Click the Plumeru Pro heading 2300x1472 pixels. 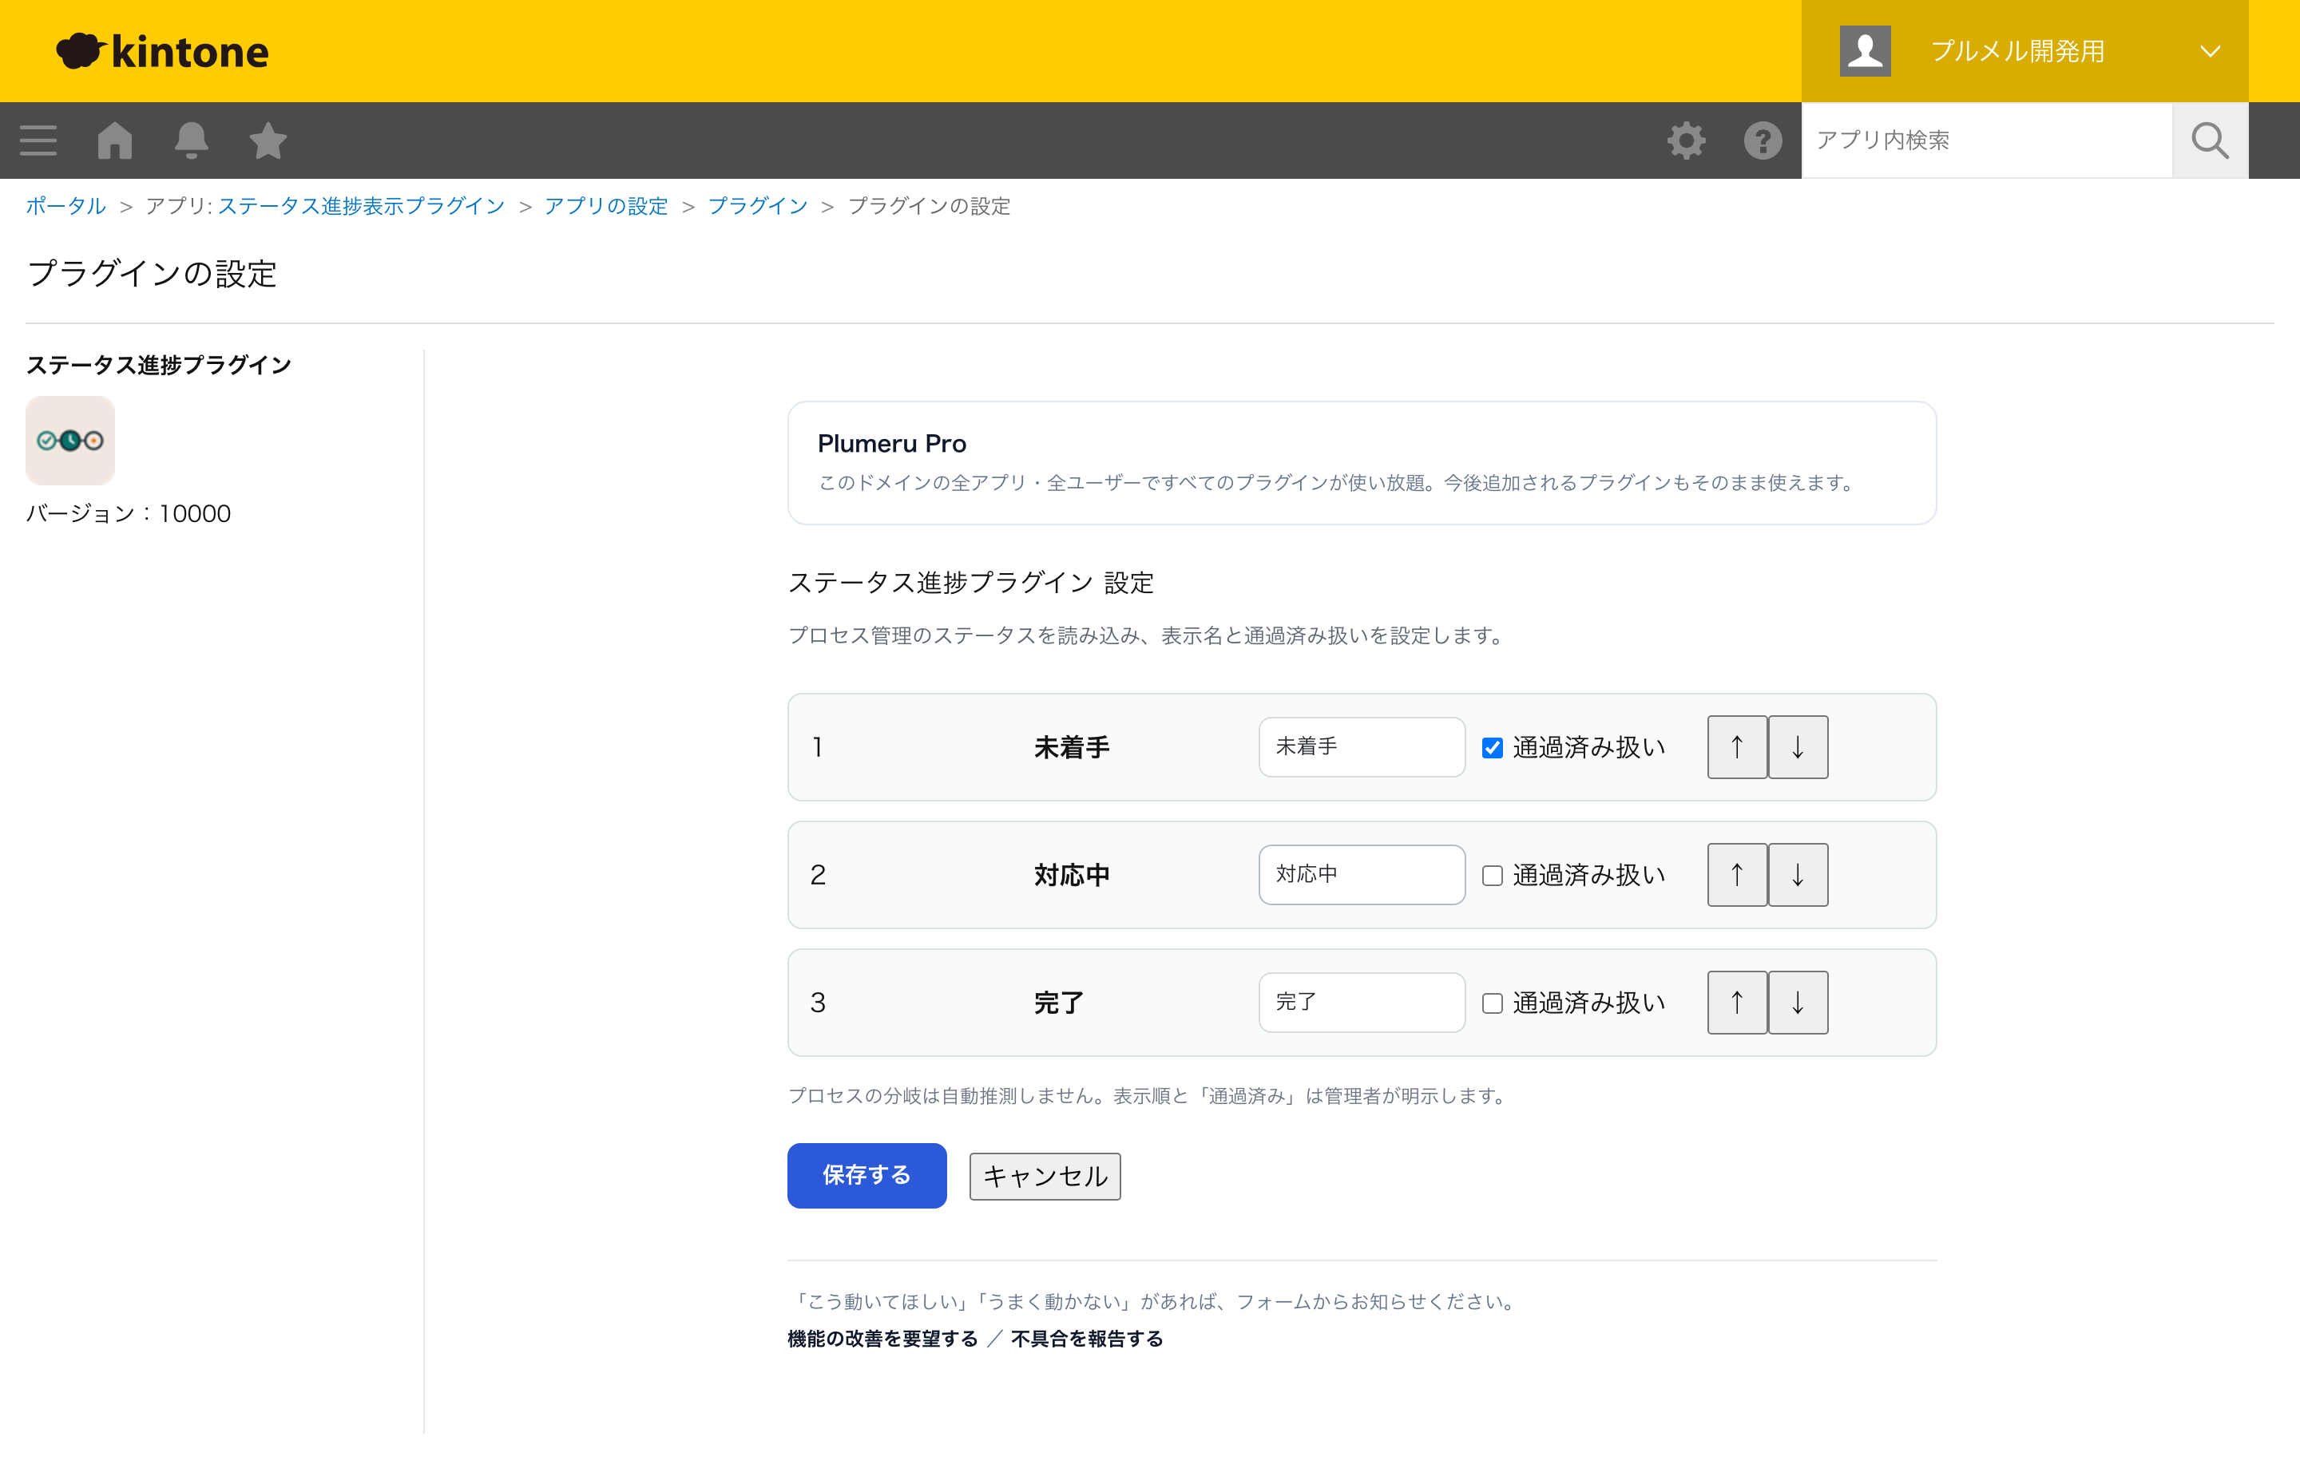pyautogui.click(x=892, y=444)
